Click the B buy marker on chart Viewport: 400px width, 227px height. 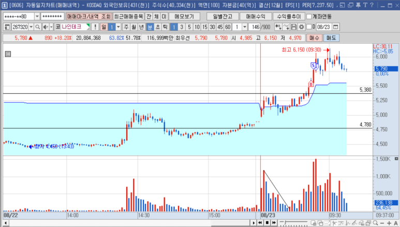(x=310, y=84)
